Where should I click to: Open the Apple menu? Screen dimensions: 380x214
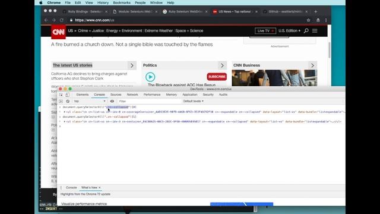click(x=41, y=2)
